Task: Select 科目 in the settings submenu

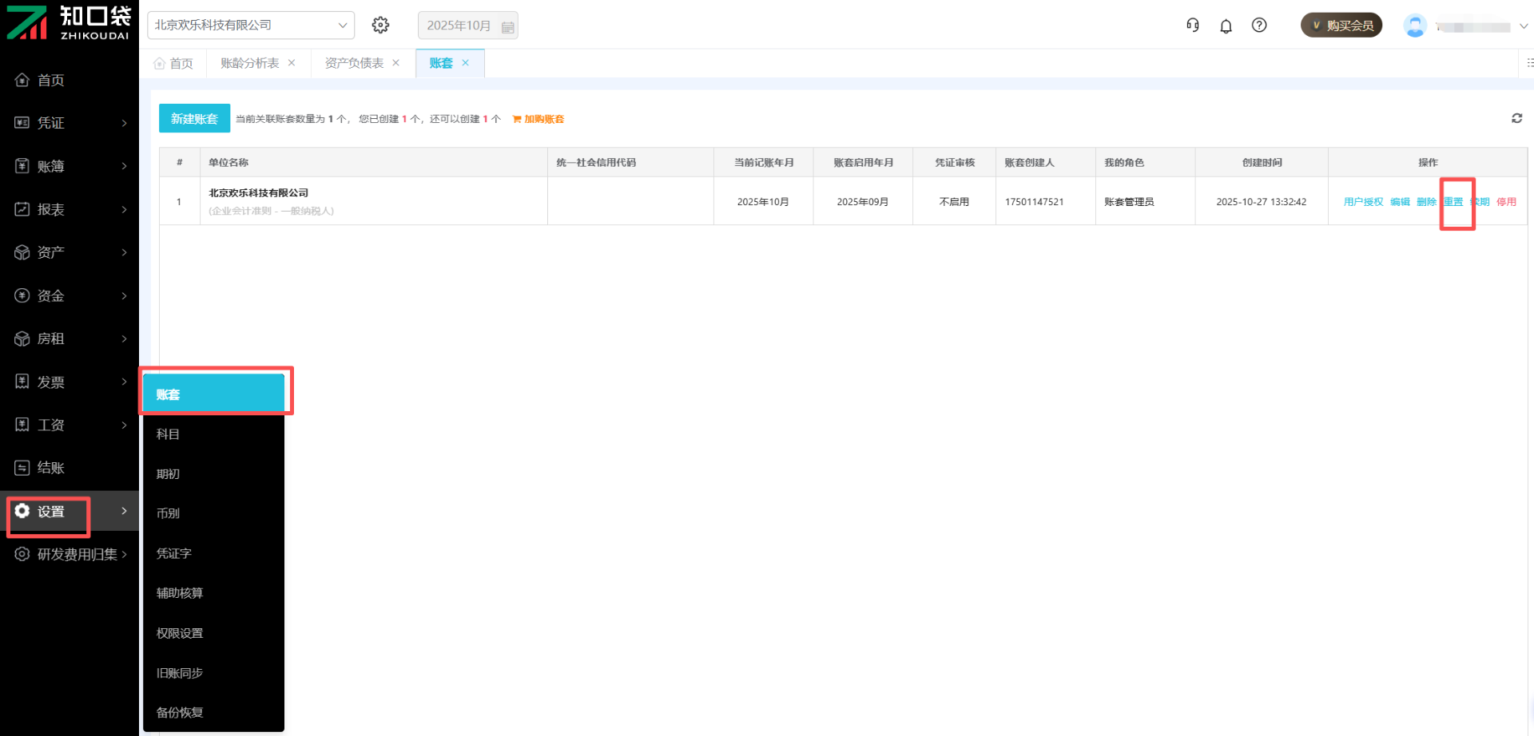Action: (x=168, y=434)
